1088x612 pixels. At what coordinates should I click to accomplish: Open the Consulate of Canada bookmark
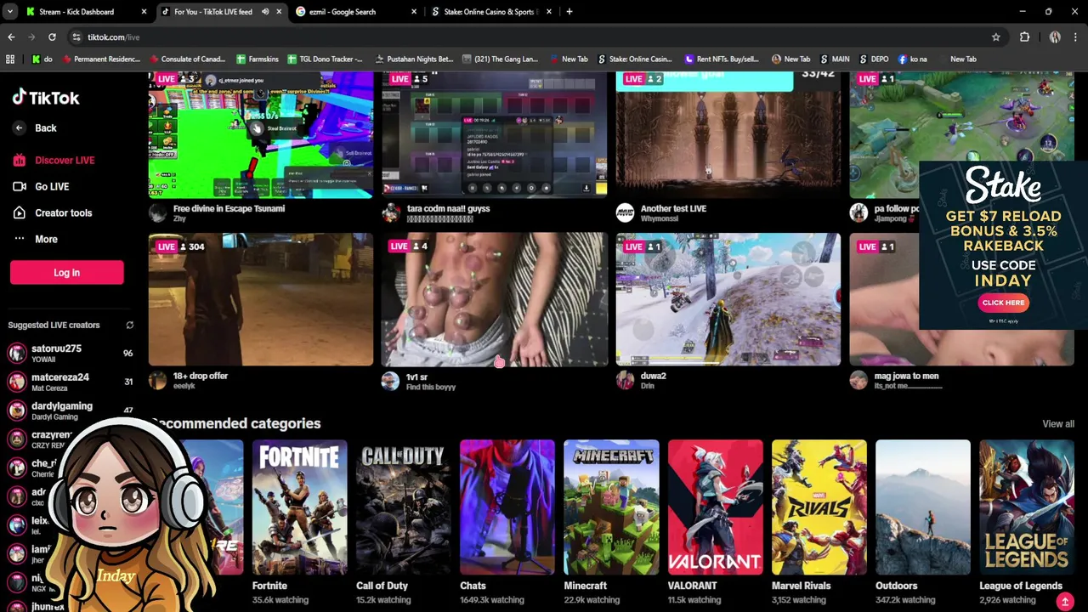(187, 59)
